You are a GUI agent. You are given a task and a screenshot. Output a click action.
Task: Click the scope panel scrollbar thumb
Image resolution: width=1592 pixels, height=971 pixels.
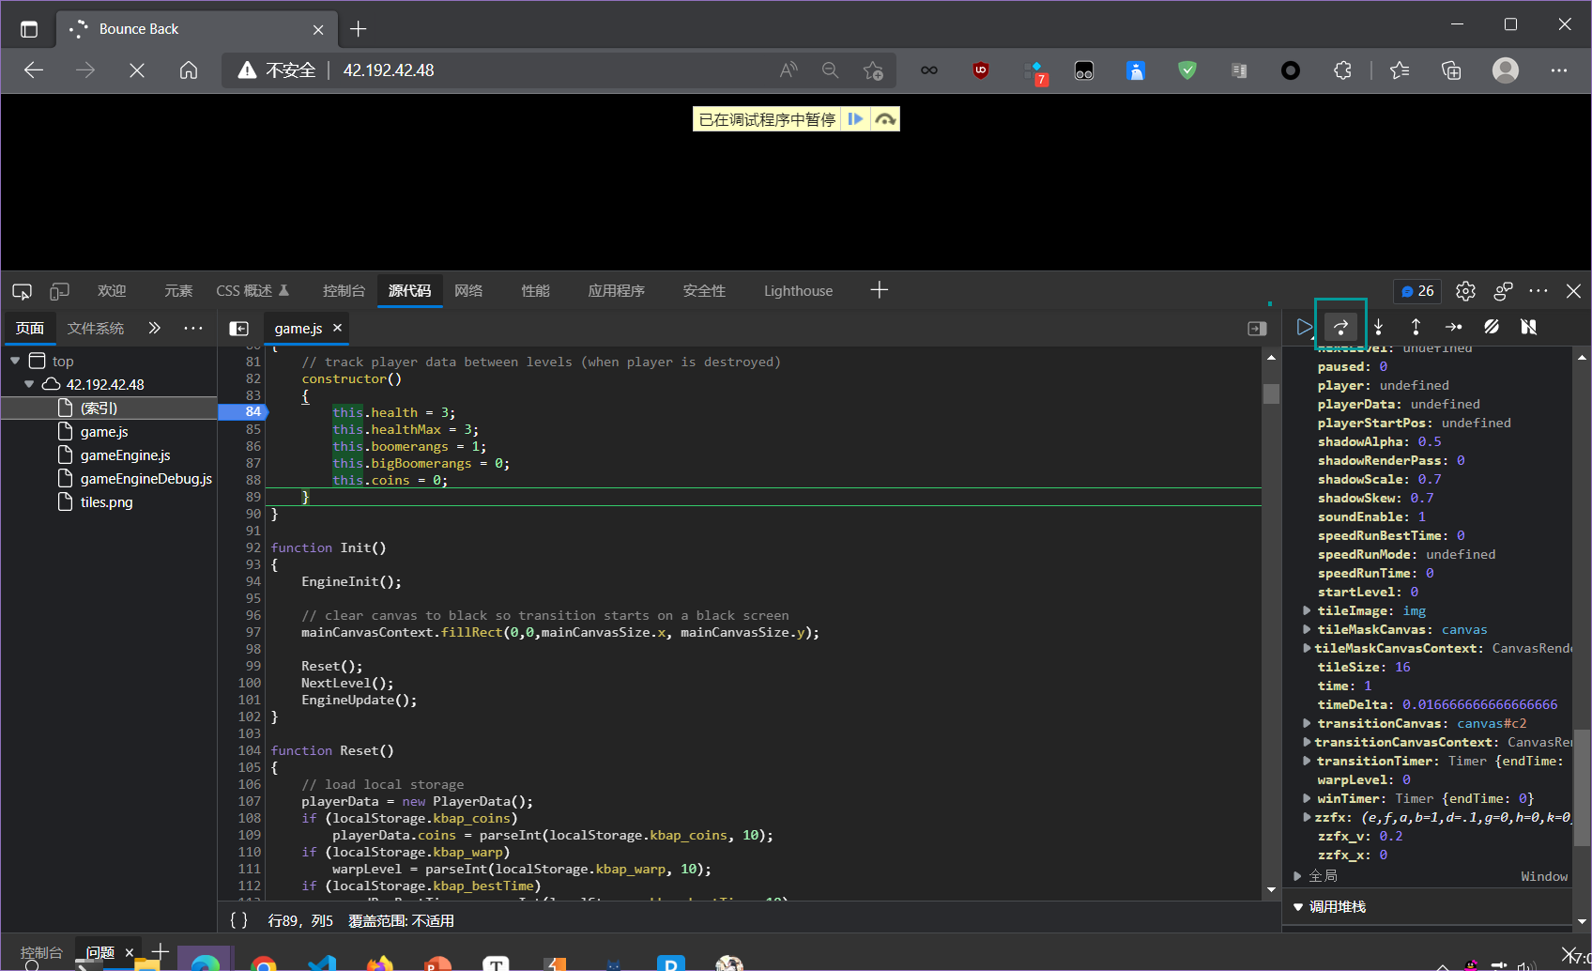tap(1582, 789)
